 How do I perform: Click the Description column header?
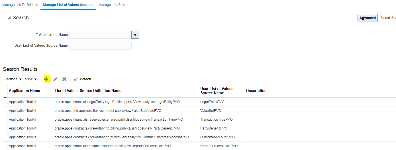256,91
